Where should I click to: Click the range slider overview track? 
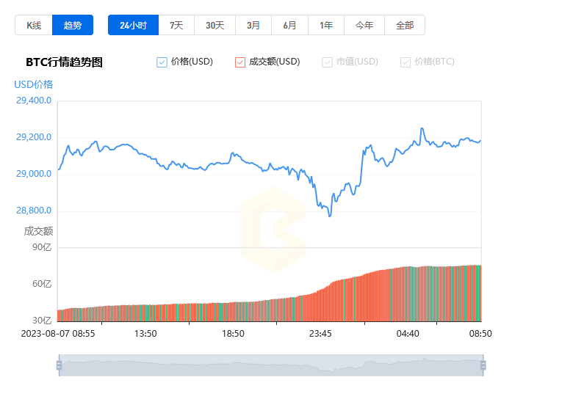(270, 365)
